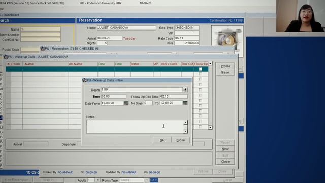Viewport: 325px width, 183px height.
Task: Click Adults stepper arrows at bottom
Action: (97, 180)
